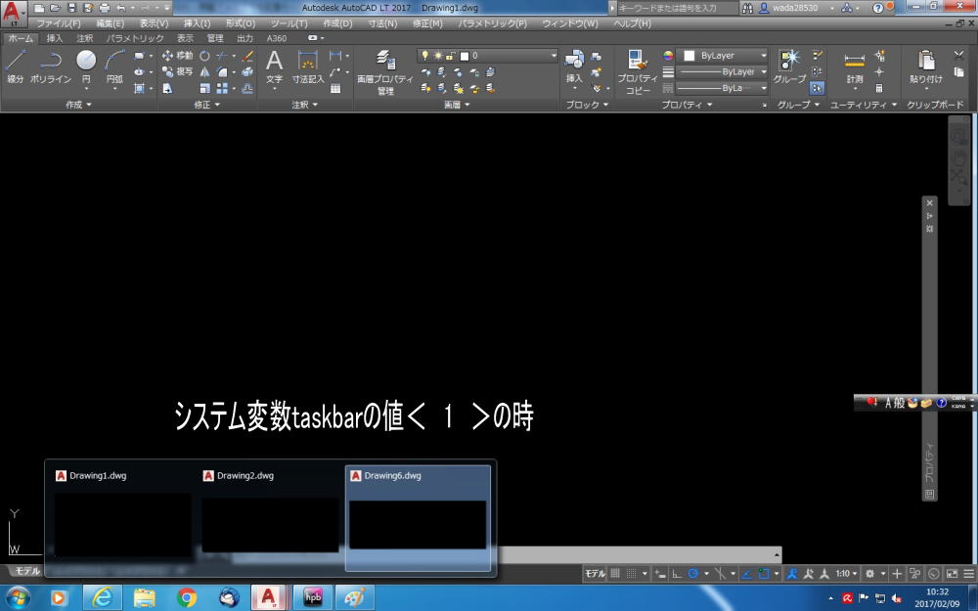Expand the ユーティリティ panel
Viewport: 978px width, 611px height.
(864, 105)
